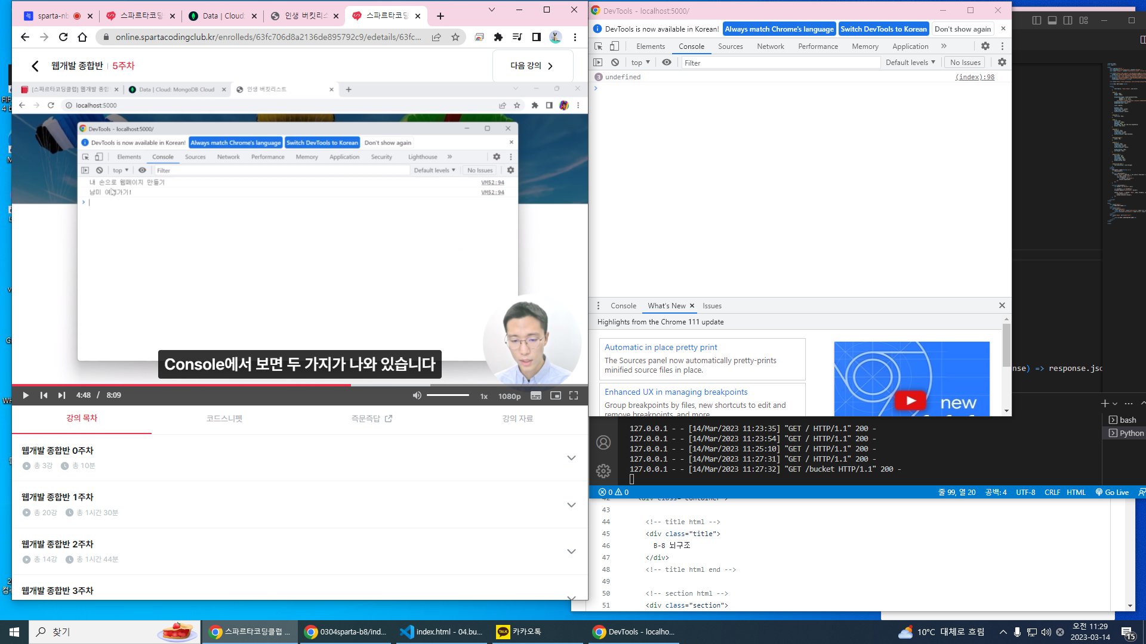1146x644 pixels.
Task: Start Go Live server in VS Code
Action: [x=1112, y=493]
